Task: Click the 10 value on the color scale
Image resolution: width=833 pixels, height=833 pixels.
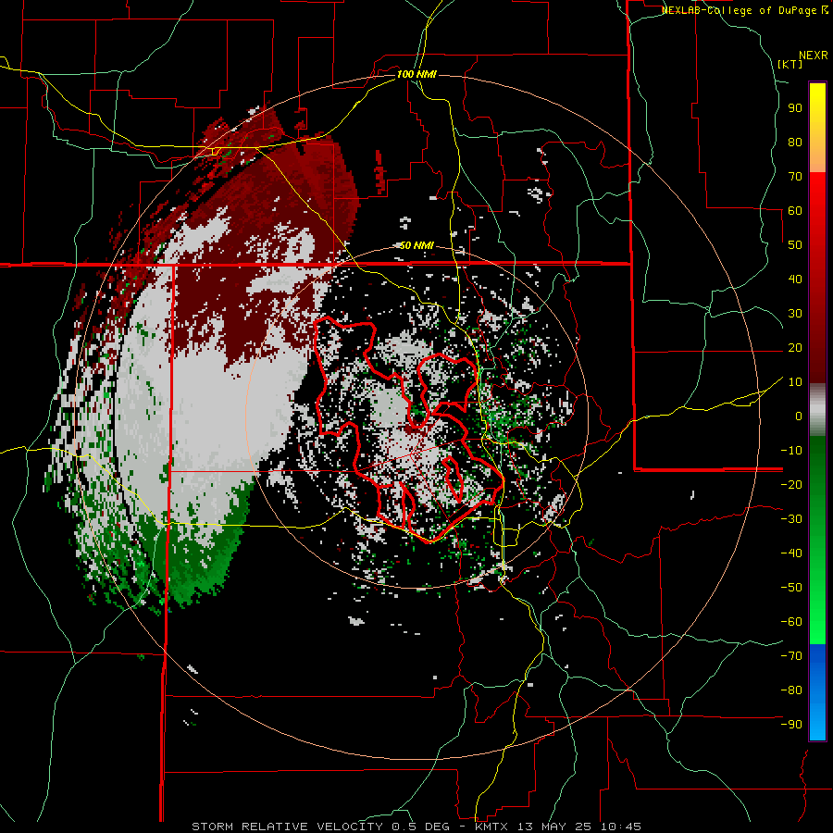Action: 795,382
